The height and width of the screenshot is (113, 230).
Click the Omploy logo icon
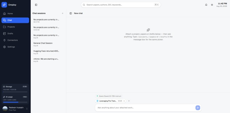(4, 5)
